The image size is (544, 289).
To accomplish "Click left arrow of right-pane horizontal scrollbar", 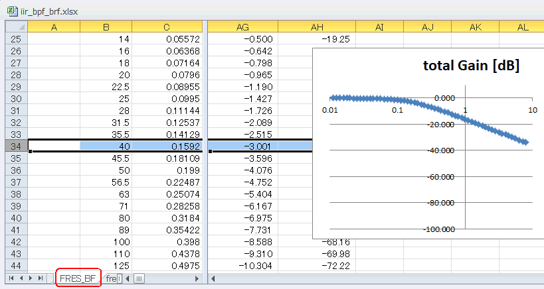I will coord(213,278).
